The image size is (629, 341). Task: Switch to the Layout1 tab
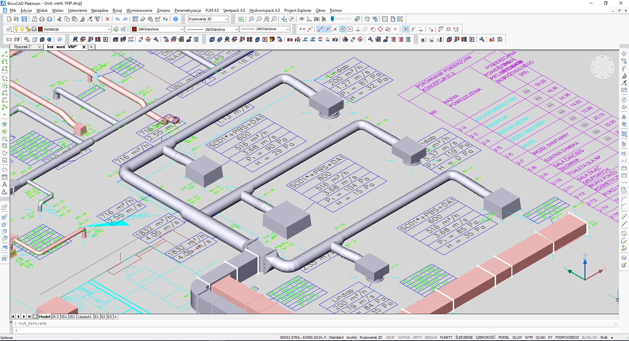tap(85, 317)
